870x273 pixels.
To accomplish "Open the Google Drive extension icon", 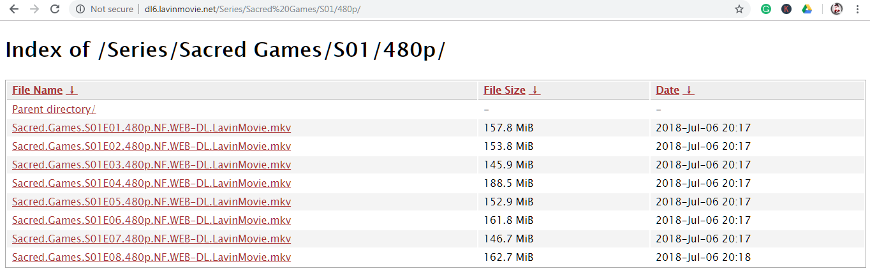I will [x=807, y=9].
